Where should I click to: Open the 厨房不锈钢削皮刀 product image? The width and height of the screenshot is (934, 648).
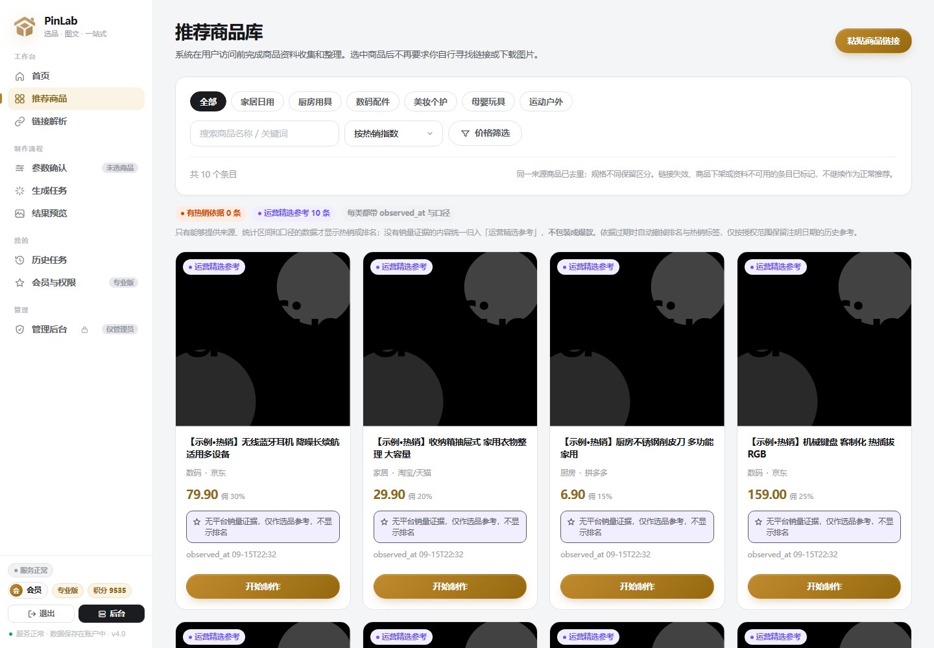coord(637,339)
